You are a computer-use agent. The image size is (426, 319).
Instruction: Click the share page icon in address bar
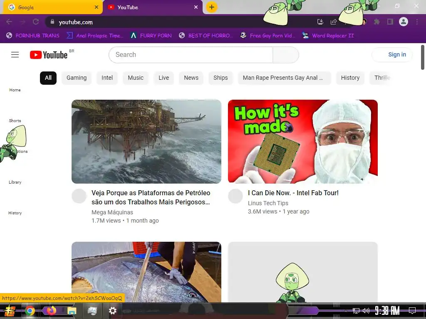coord(334,22)
